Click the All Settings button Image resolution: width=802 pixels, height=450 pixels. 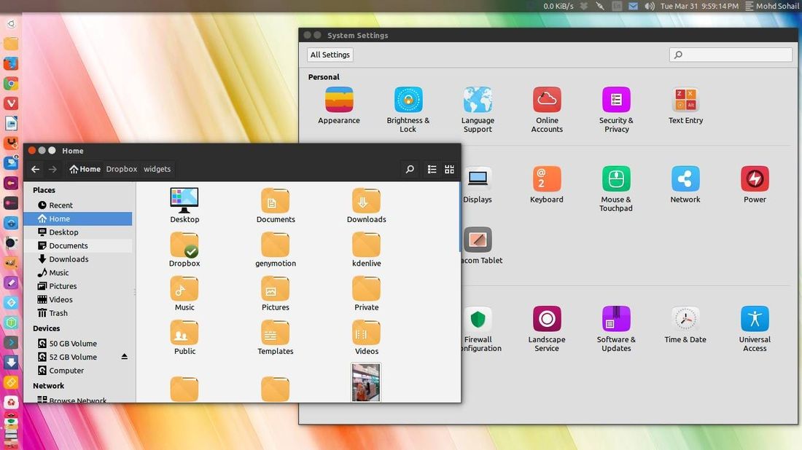(330, 55)
